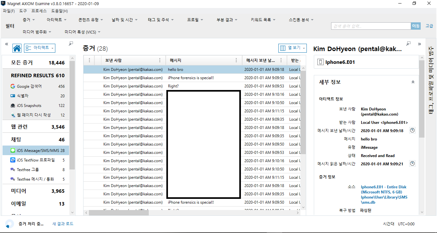
Task: Click the iOS iMessage/SMS/MMS green icon
Action: coord(13,150)
